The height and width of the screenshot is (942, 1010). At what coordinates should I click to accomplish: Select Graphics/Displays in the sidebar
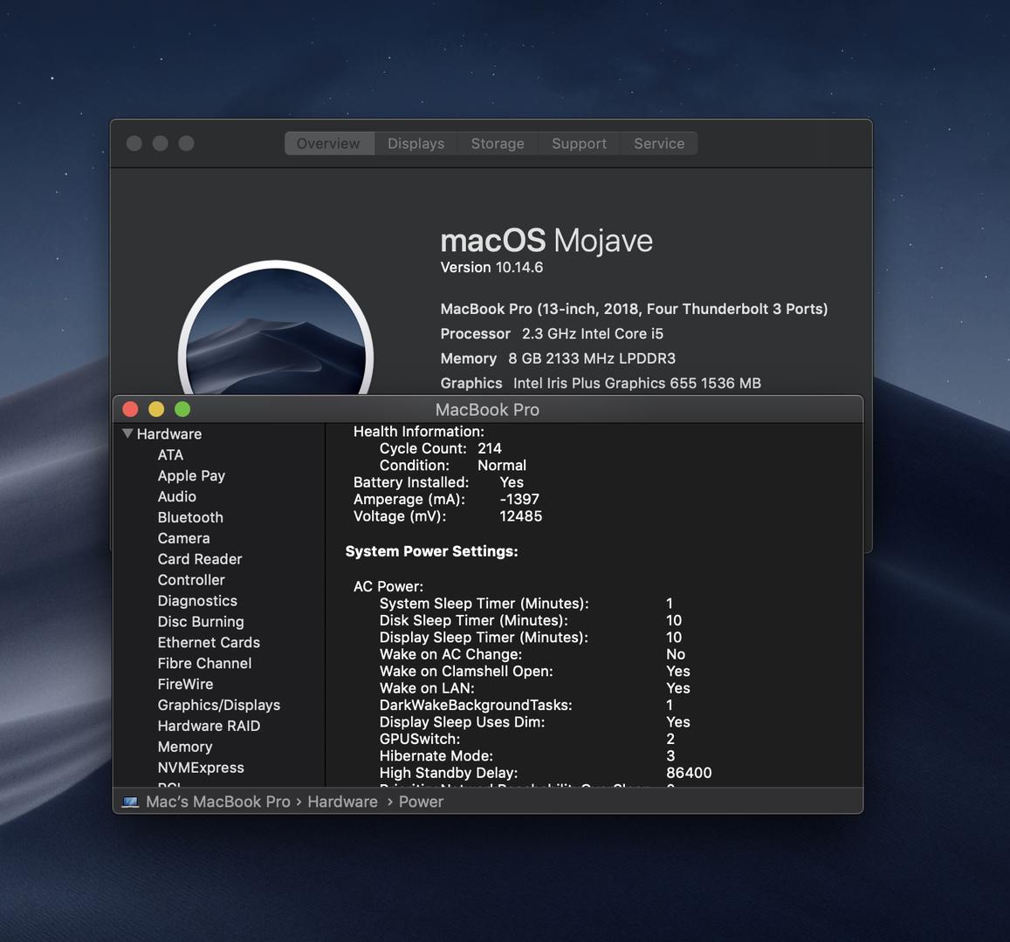click(x=219, y=706)
